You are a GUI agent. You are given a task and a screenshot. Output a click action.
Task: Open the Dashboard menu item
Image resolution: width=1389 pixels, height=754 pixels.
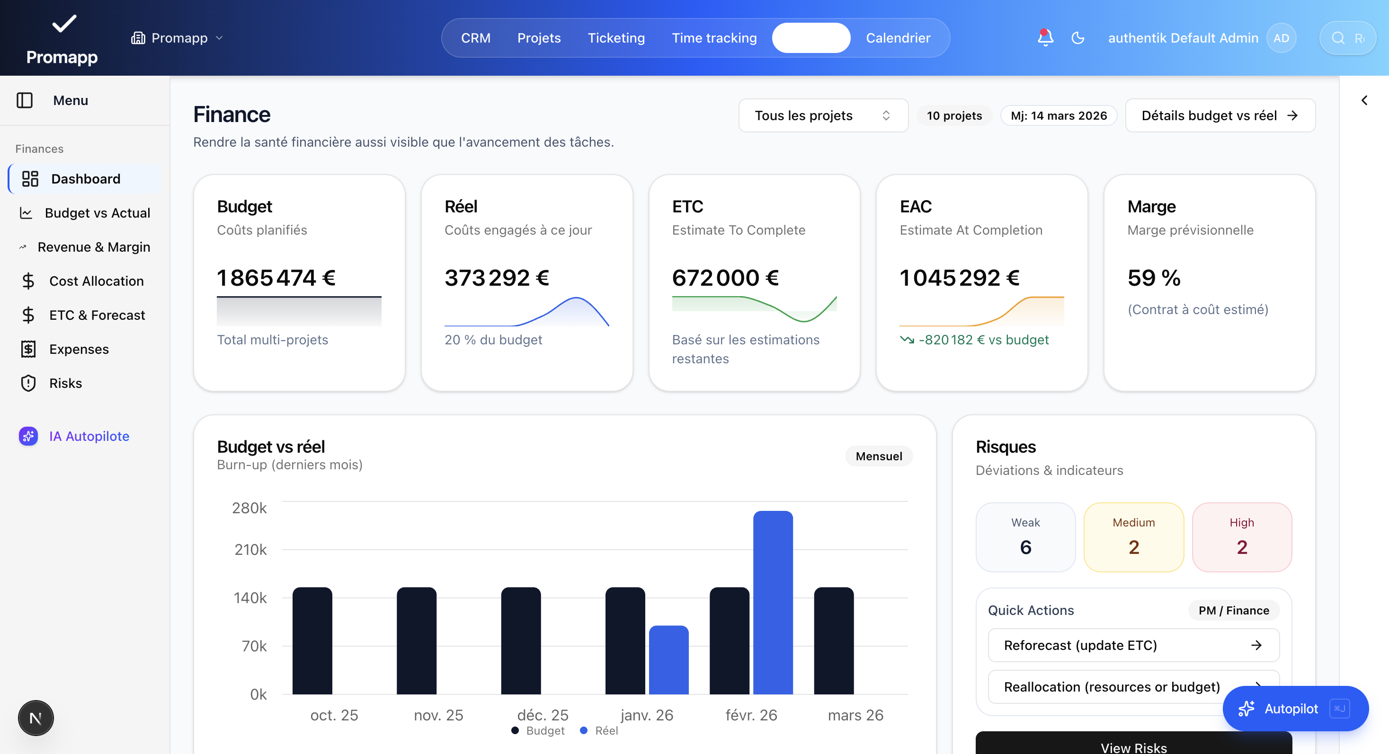(x=85, y=179)
